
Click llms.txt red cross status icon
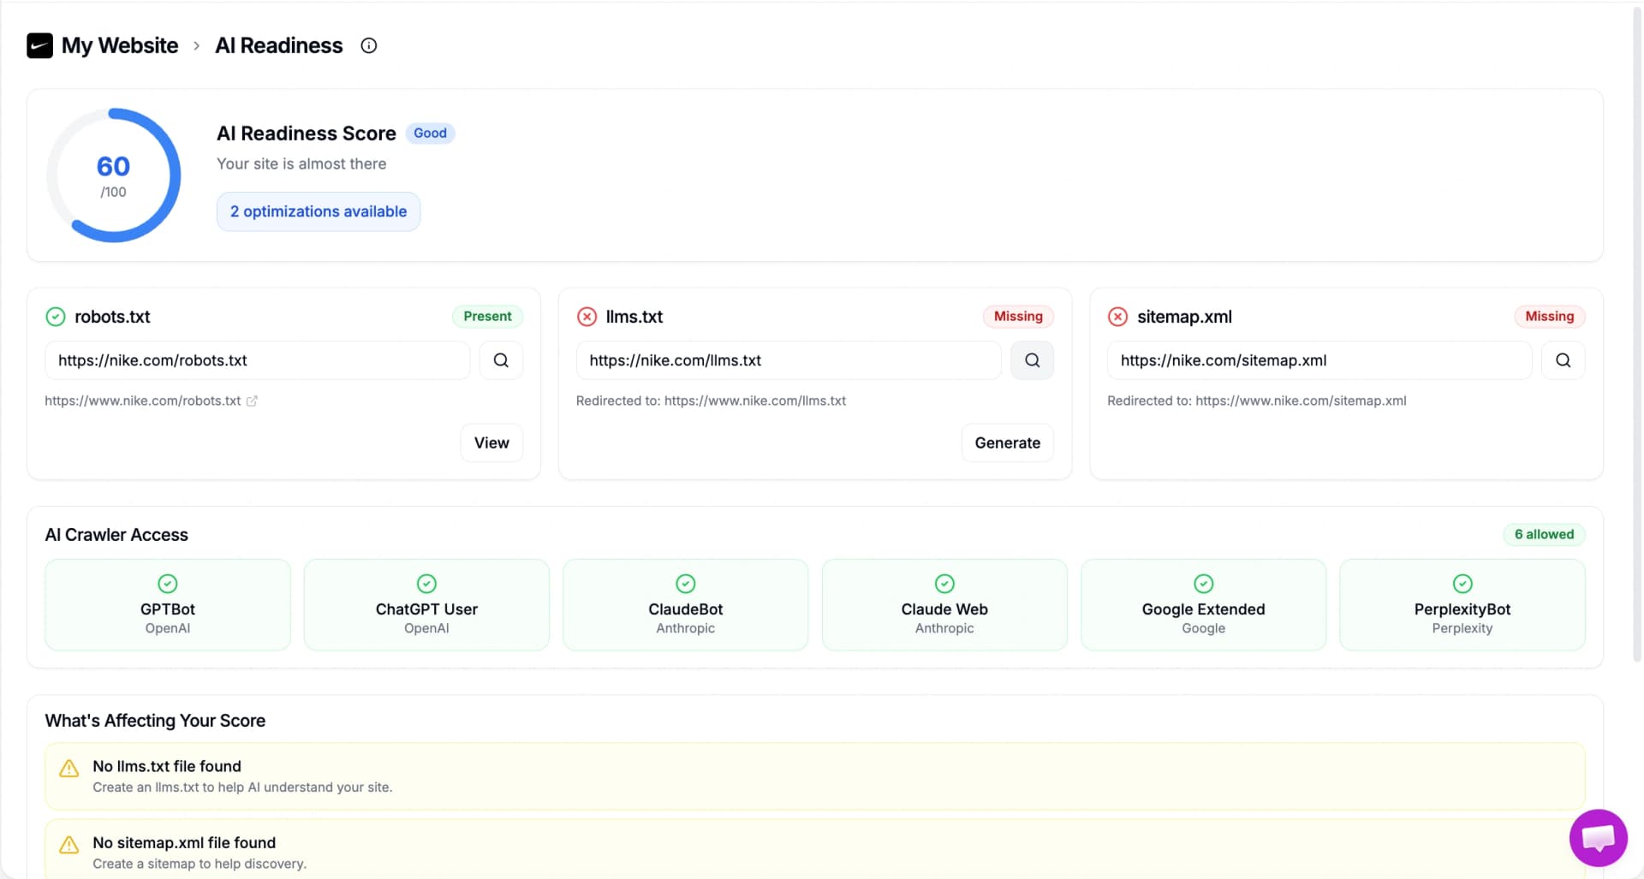[587, 317]
